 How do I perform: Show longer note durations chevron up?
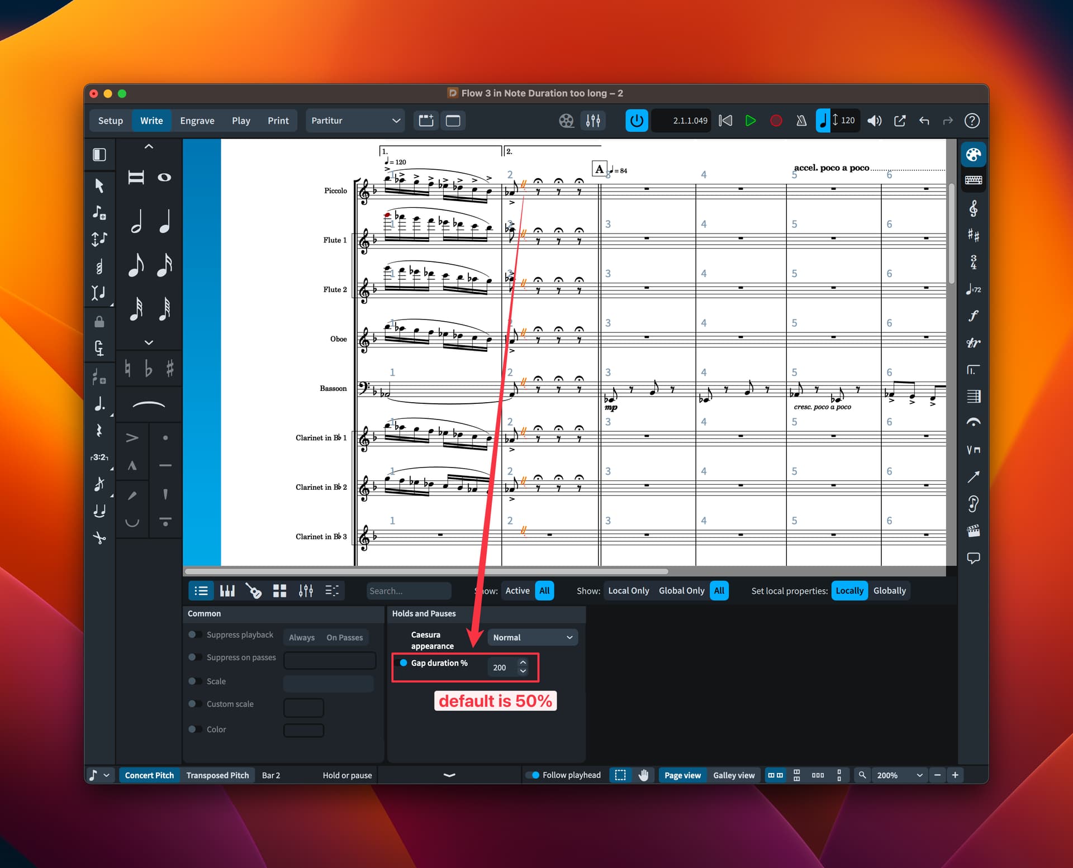click(149, 146)
